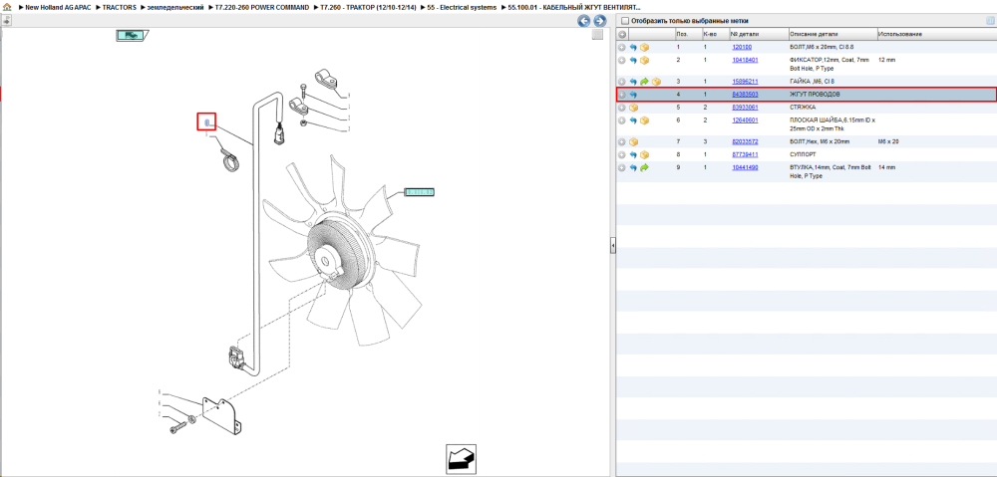Open 'TRACTORS' breadcrumb
This screenshot has height=477, width=997.
[120, 7]
